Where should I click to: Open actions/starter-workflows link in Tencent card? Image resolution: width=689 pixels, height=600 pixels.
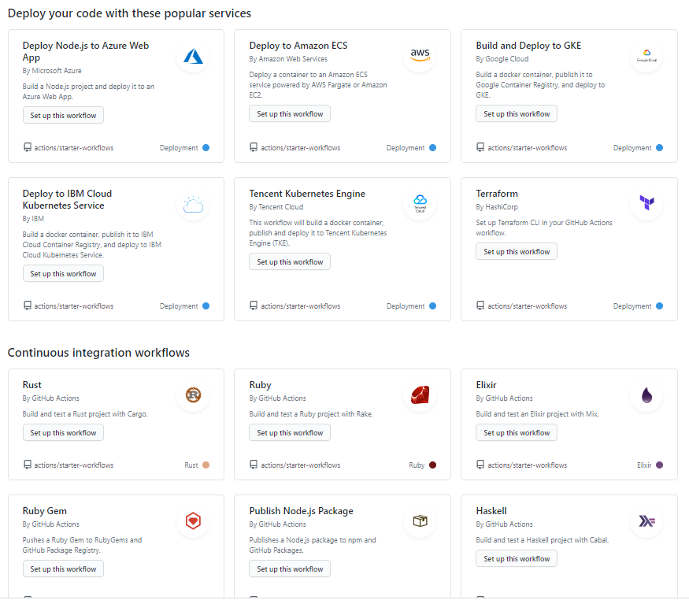click(x=301, y=306)
